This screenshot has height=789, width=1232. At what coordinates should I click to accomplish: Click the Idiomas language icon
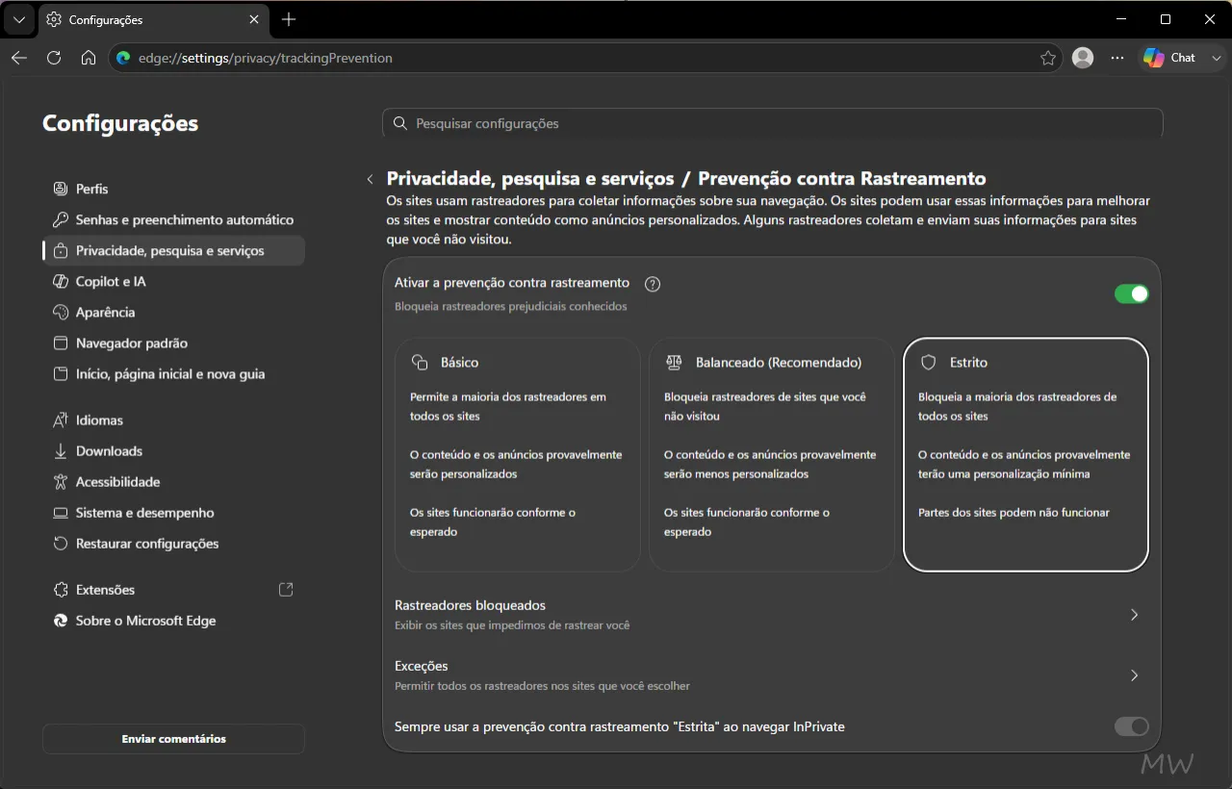(x=61, y=420)
